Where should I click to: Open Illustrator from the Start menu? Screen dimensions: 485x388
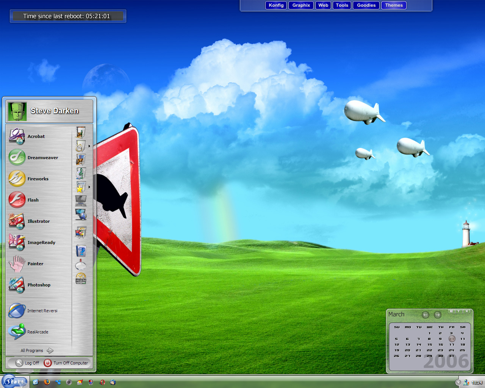click(39, 221)
